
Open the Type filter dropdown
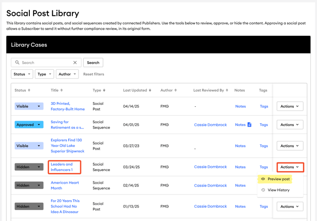point(44,74)
